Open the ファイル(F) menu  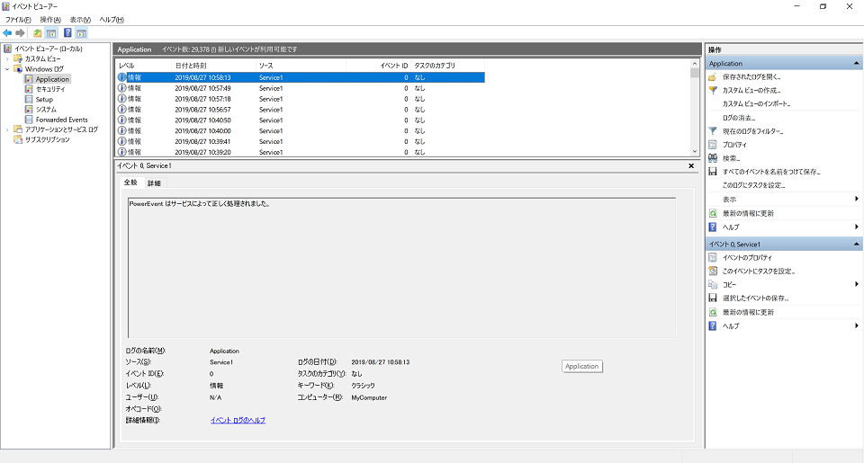coord(18,20)
